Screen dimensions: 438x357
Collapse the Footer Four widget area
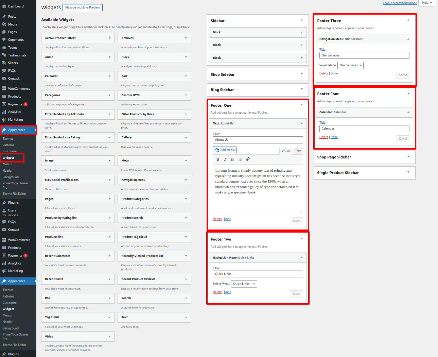408,93
